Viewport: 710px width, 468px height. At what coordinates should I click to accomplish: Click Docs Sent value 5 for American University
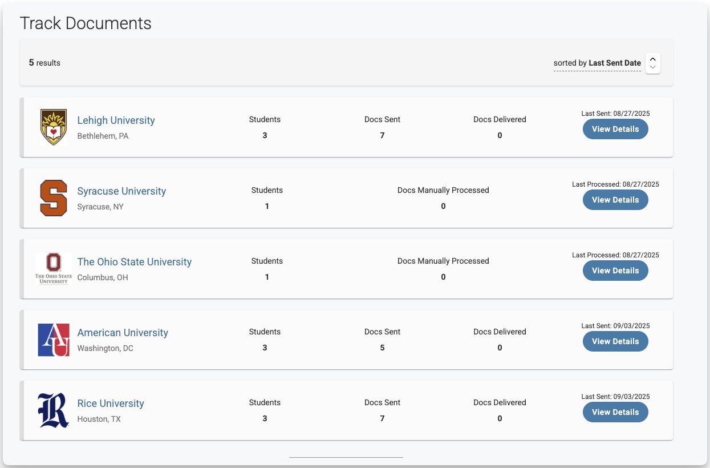coord(382,348)
